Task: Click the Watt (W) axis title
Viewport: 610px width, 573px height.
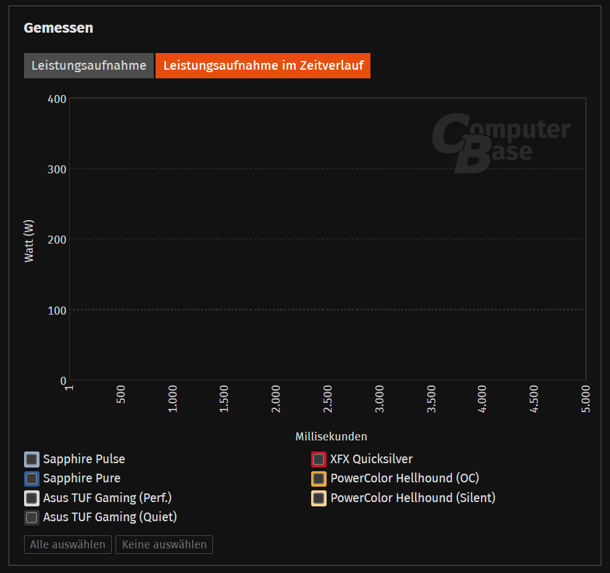Action: pos(29,241)
